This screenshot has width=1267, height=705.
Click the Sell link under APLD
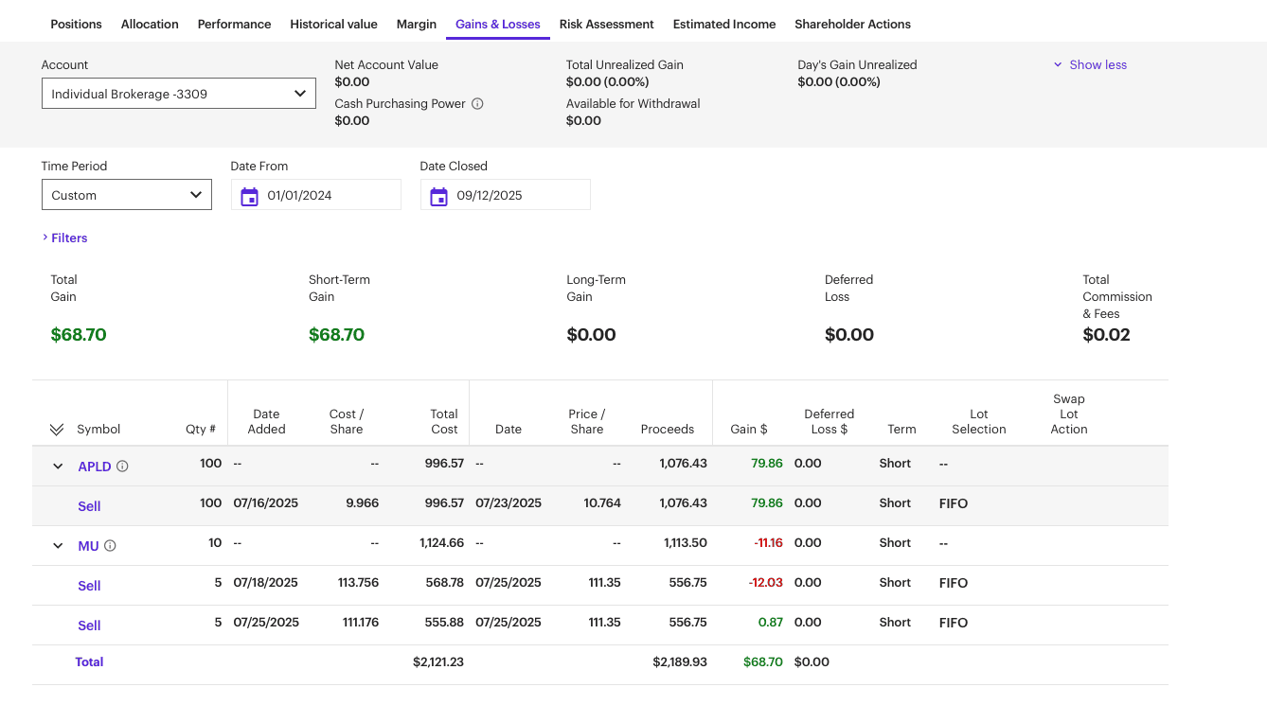click(x=89, y=506)
